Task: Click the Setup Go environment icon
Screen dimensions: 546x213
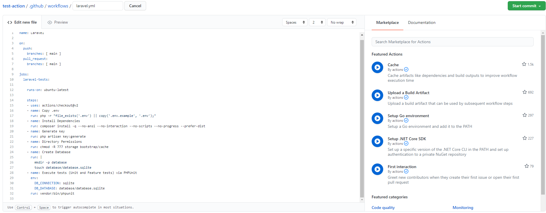Action: pos(377,118)
